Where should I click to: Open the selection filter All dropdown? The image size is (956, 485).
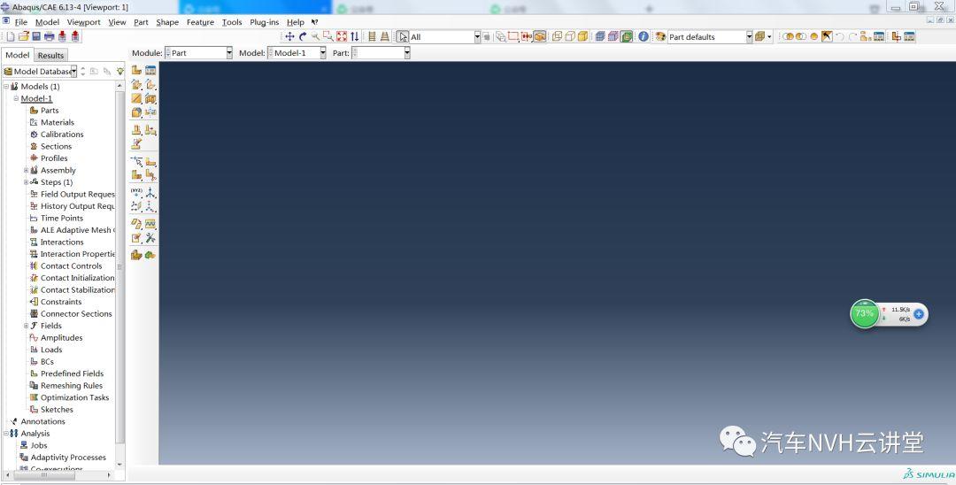point(477,36)
